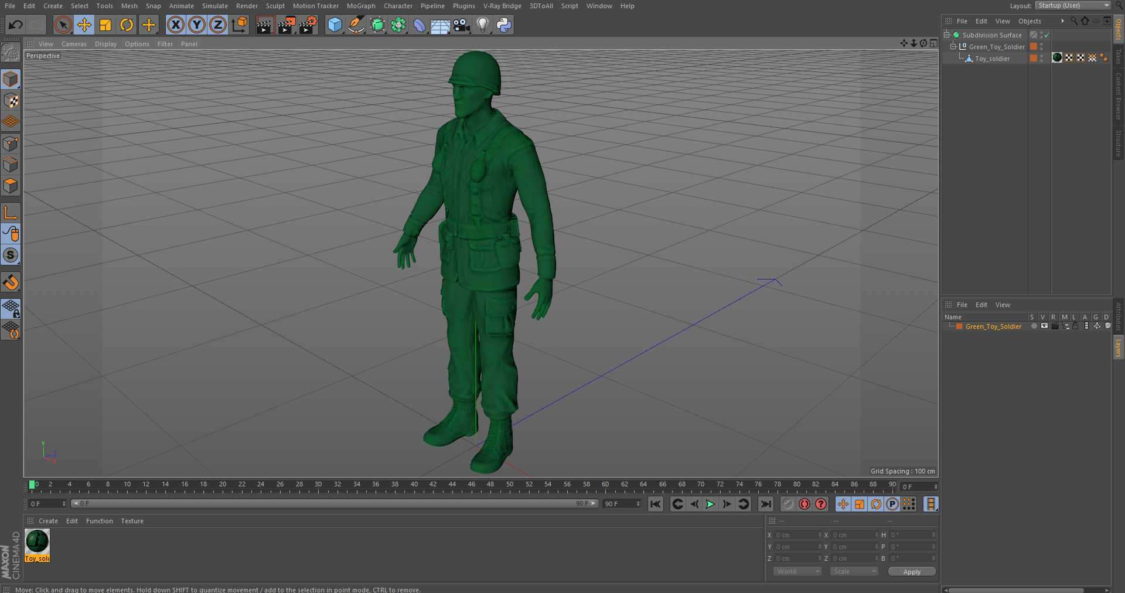Open viewport Display menu
Viewport: 1125px width, 593px height.
[x=105, y=44]
